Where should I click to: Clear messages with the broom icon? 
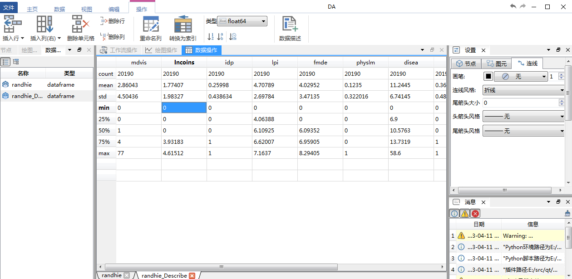pos(567,213)
